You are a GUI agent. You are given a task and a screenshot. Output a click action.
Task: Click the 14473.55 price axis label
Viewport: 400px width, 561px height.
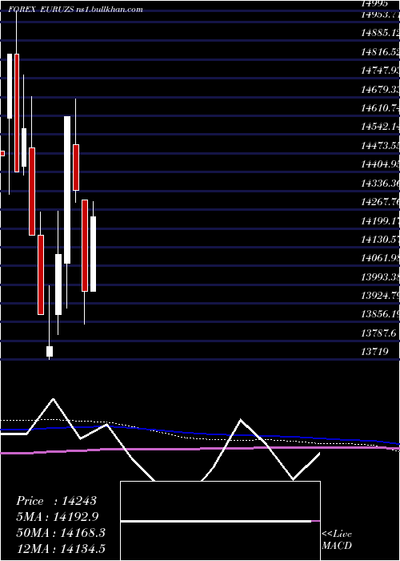click(x=380, y=146)
